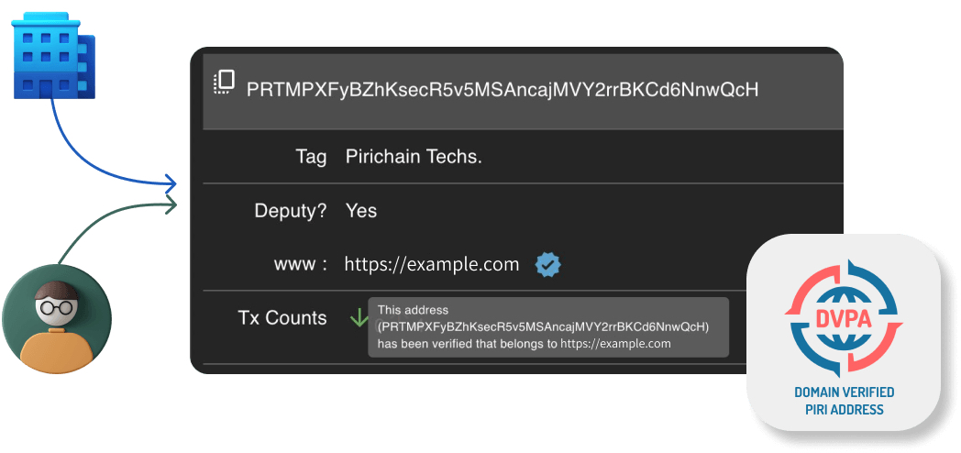Click the DVPA circular arrows logo
The image size is (961, 453).
[x=843, y=317]
